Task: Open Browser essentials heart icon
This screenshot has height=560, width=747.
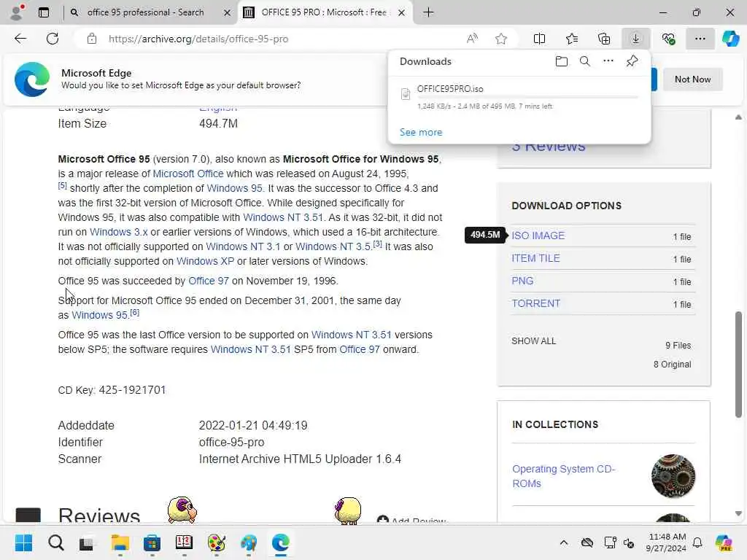Action: point(668,39)
